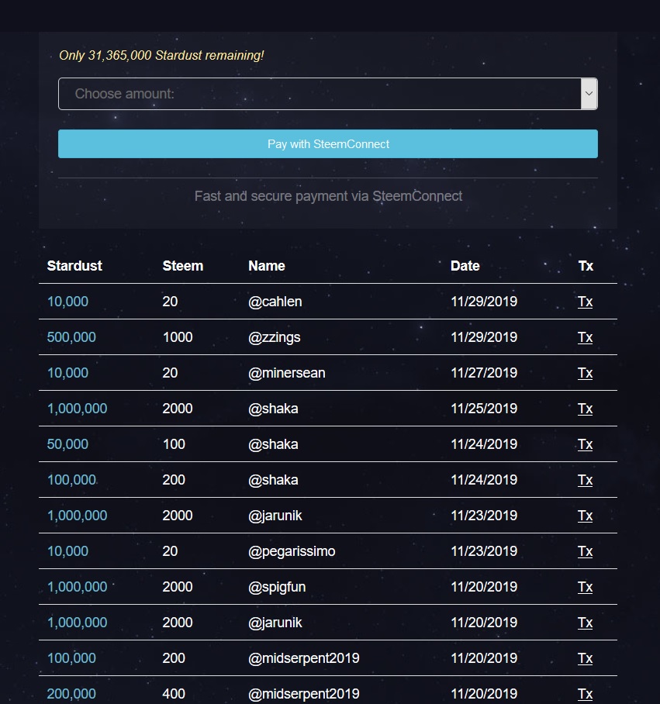Screen dimensions: 660x704
Task: Click the Date column header
Action: 465,266
